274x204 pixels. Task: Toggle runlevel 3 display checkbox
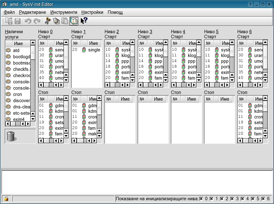pyautogui.click(x=232, y=199)
